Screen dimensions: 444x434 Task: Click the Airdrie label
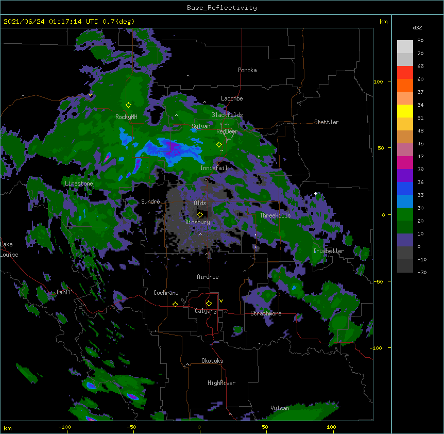pos(208,277)
